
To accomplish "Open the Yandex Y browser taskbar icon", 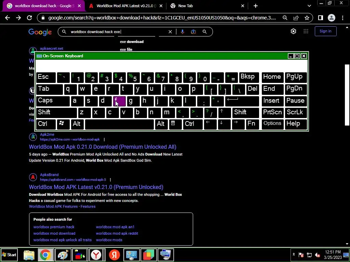I will pos(96,255).
